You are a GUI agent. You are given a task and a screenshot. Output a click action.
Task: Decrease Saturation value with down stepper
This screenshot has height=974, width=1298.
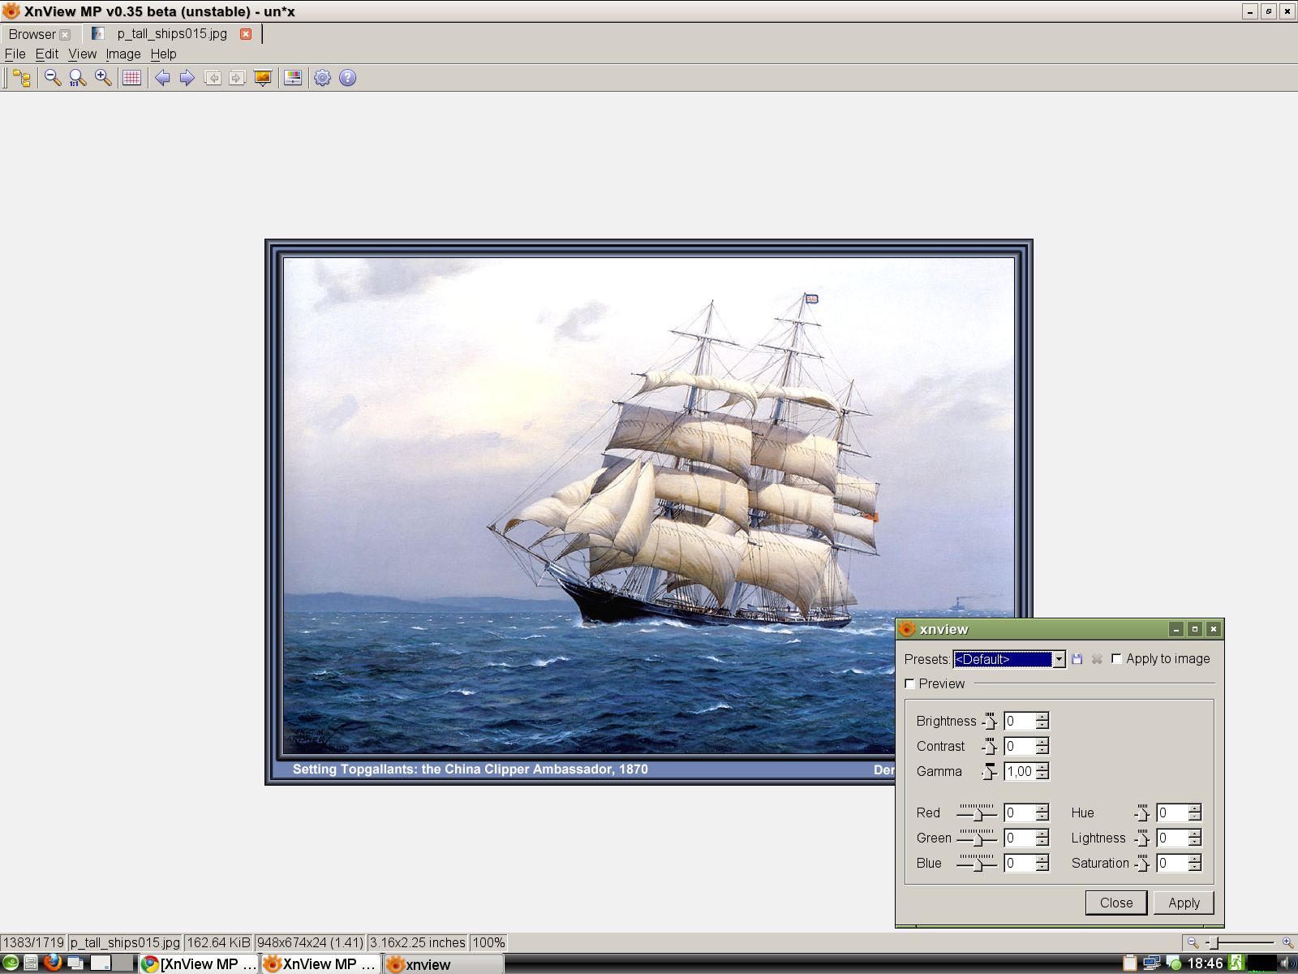pyautogui.click(x=1195, y=868)
